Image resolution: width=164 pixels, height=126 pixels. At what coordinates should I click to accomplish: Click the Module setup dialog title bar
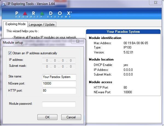(36, 42)
